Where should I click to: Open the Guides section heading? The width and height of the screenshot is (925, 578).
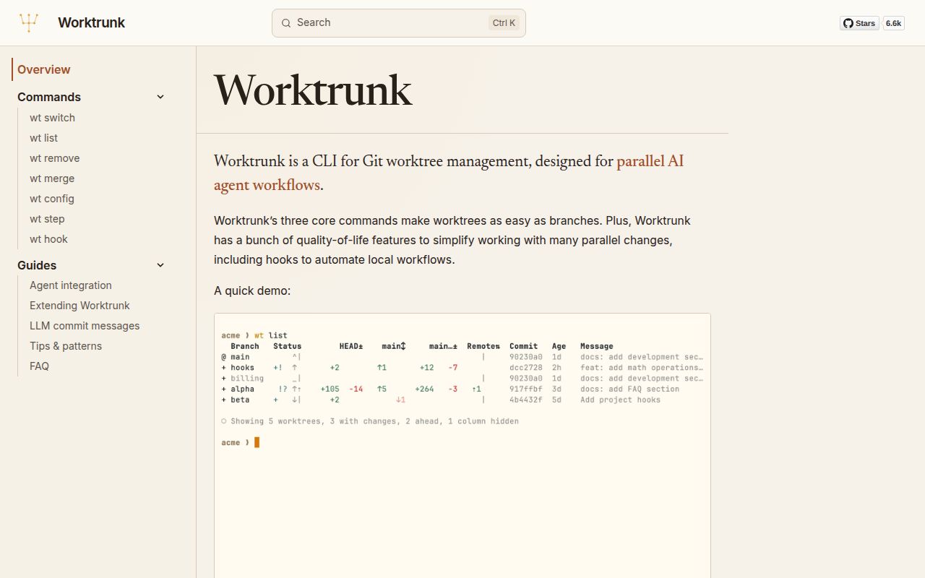[37, 265]
